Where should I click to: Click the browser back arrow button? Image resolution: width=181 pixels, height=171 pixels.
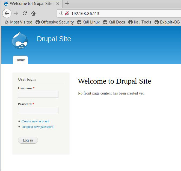[x=7, y=13]
